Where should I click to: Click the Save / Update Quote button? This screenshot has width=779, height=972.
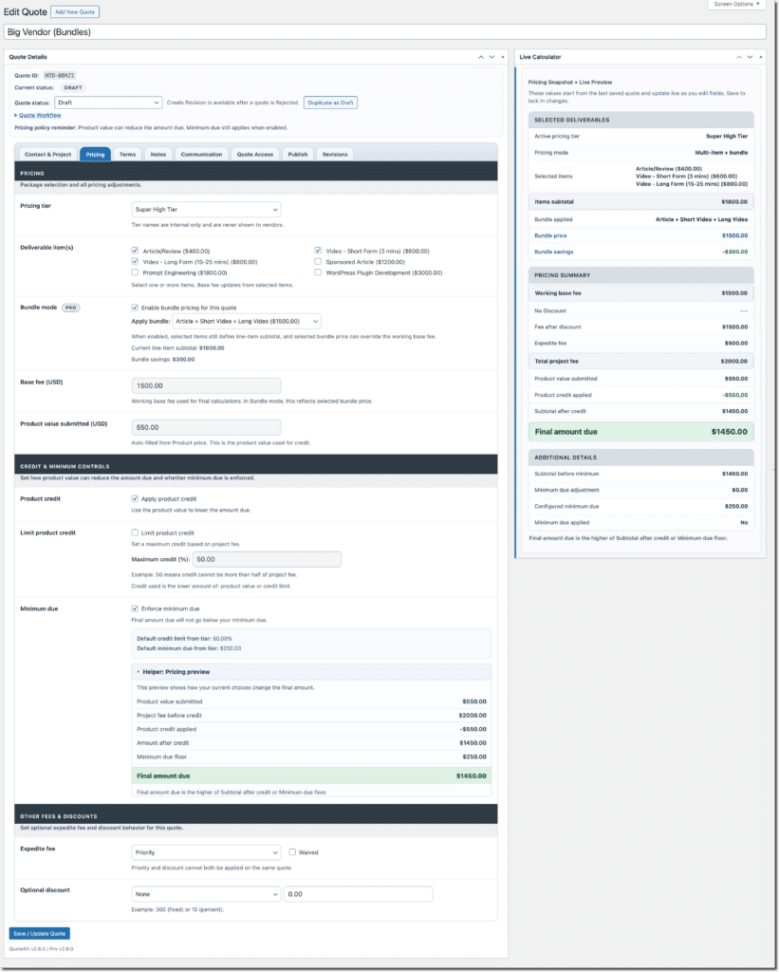pos(39,934)
